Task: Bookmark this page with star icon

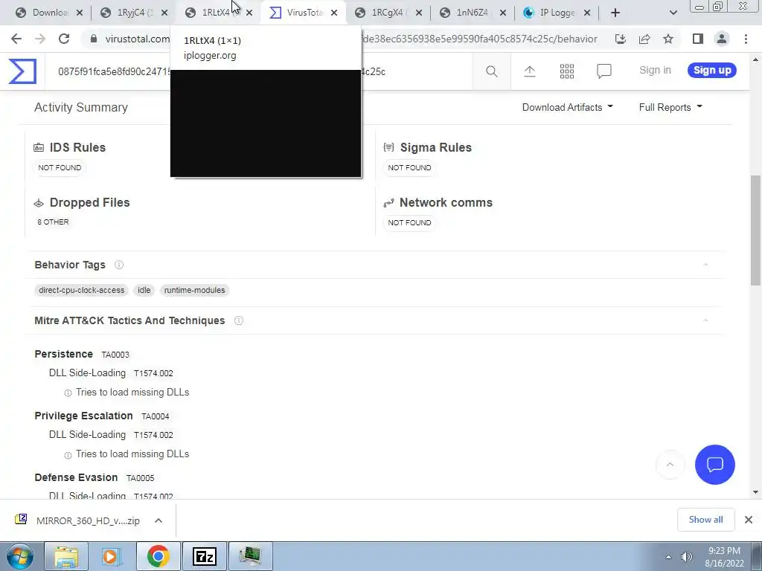Action: click(668, 39)
